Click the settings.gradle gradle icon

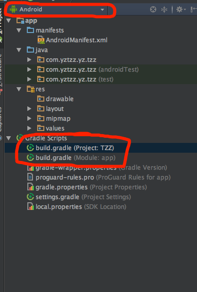click(30, 197)
